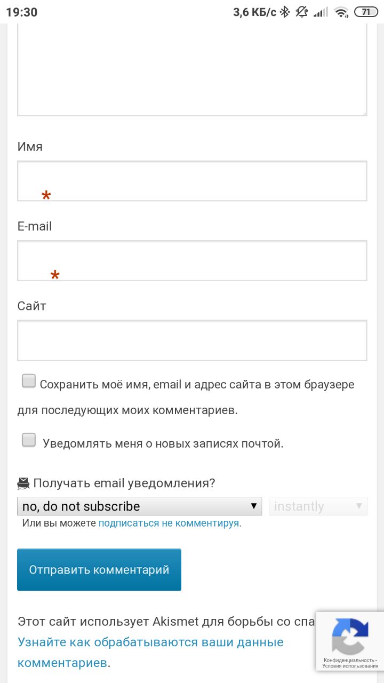Tap the cellular signal bars icon
384x683 pixels.
[x=321, y=12]
